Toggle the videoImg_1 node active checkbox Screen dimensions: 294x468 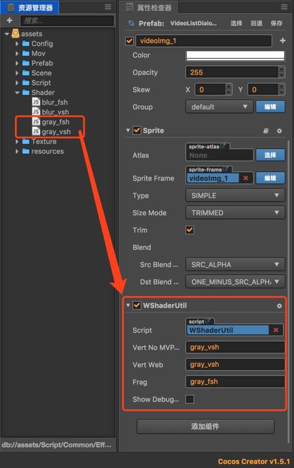click(x=129, y=41)
